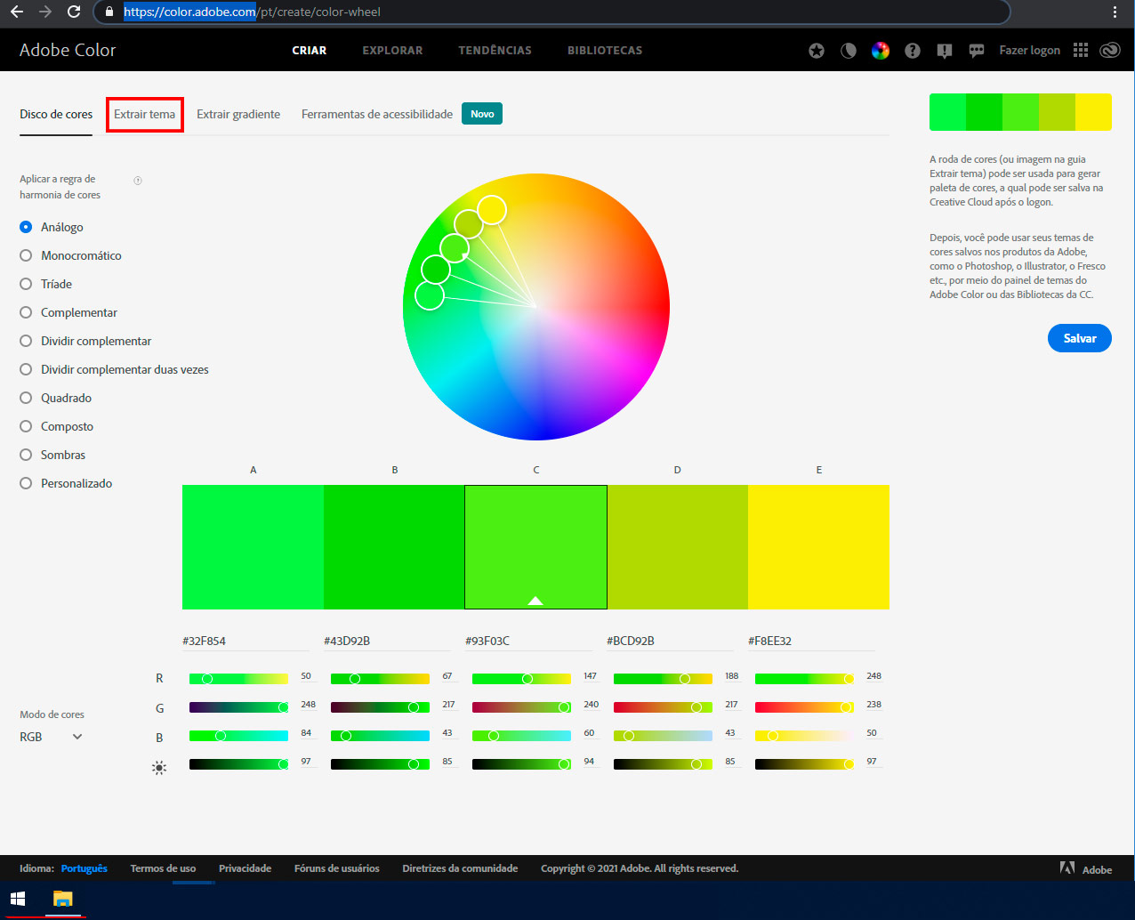Select color swatch A
Image resolution: width=1135 pixels, height=920 pixels.
coord(253,547)
